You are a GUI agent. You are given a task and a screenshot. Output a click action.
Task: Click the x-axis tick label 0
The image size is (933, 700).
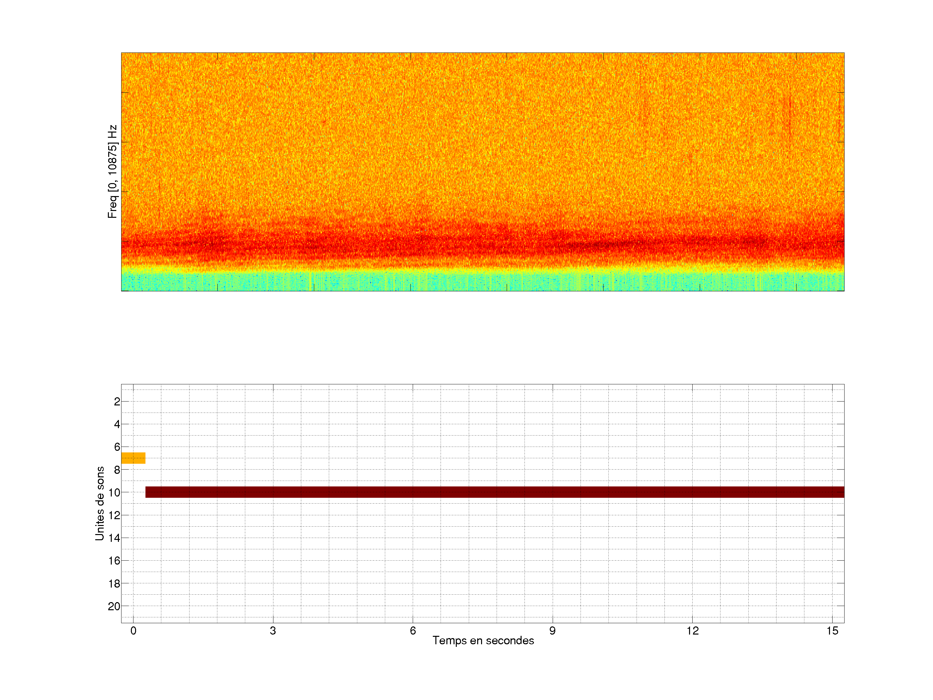pyautogui.click(x=133, y=631)
